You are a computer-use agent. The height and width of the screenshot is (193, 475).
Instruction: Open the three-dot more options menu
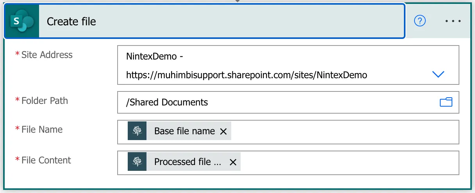coord(453,21)
